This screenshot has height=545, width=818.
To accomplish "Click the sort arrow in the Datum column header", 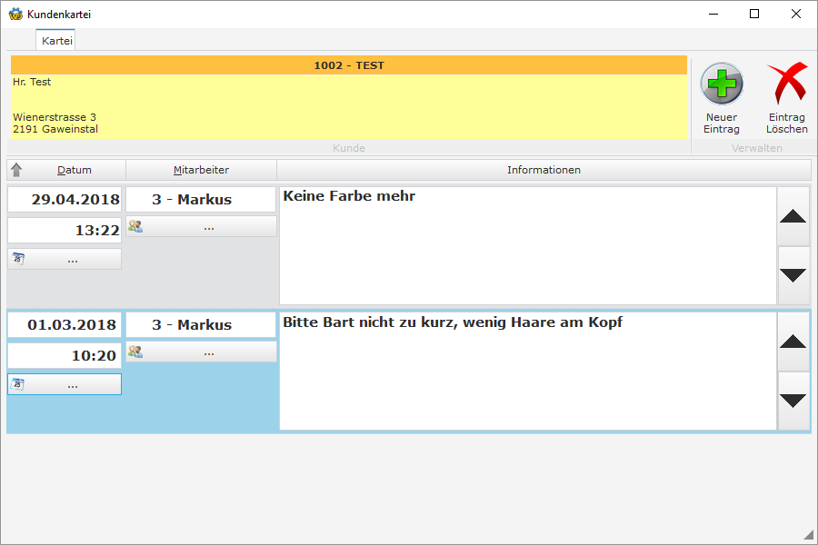I will coord(16,170).
